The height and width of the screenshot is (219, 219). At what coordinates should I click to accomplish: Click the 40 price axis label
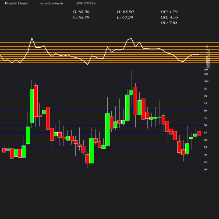pyautogui.click(x=205, y=170)
